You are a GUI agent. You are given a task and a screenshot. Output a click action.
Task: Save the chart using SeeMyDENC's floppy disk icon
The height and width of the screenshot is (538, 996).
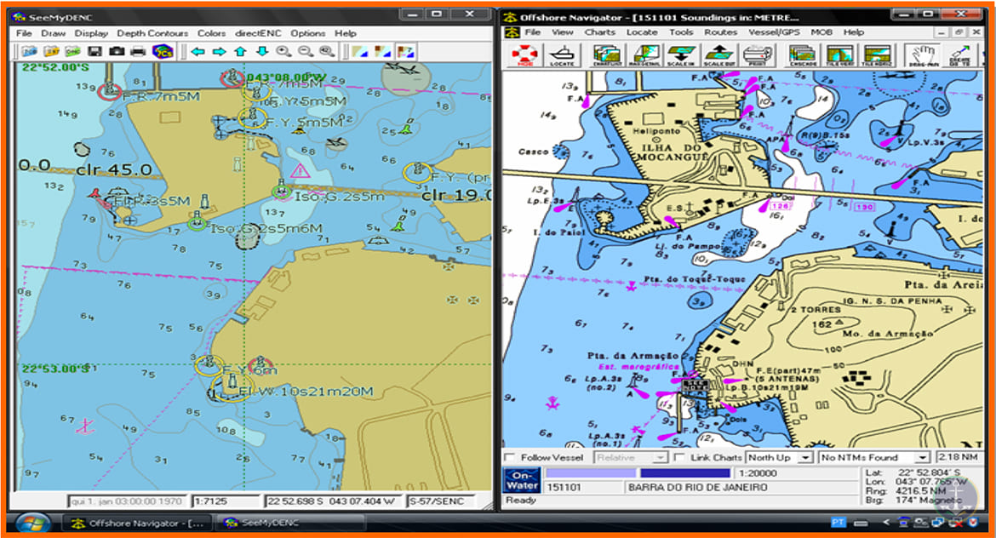pos(94,51)
